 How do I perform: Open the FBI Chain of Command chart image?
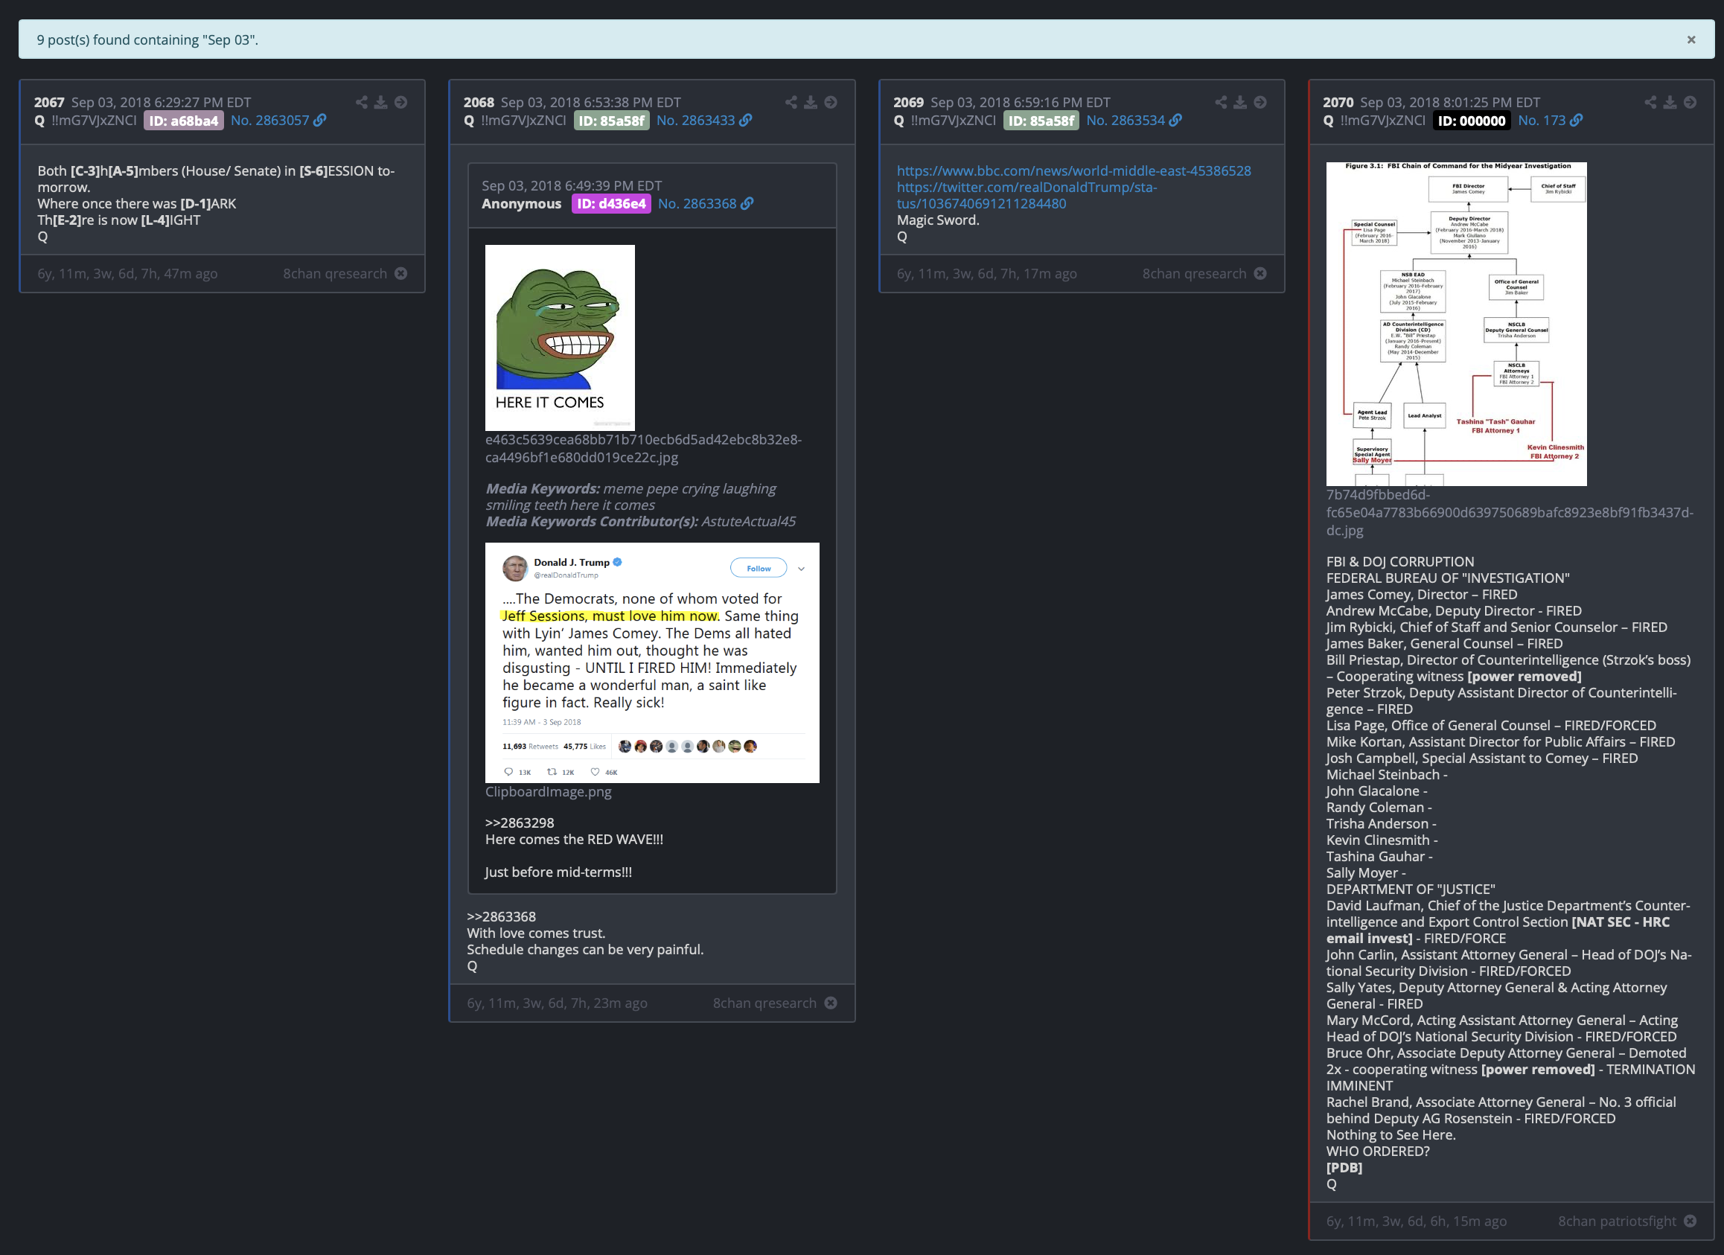(1457, 324)
